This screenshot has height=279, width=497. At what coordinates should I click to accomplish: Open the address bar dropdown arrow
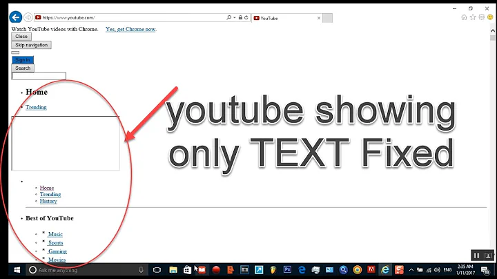pyautogui.click(x=235, y=18)
